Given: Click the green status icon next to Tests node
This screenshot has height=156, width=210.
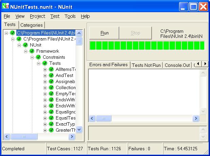Looking at the screenshot, I should [x=45, y=63].
